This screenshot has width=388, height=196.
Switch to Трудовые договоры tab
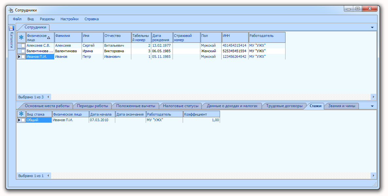284,106
